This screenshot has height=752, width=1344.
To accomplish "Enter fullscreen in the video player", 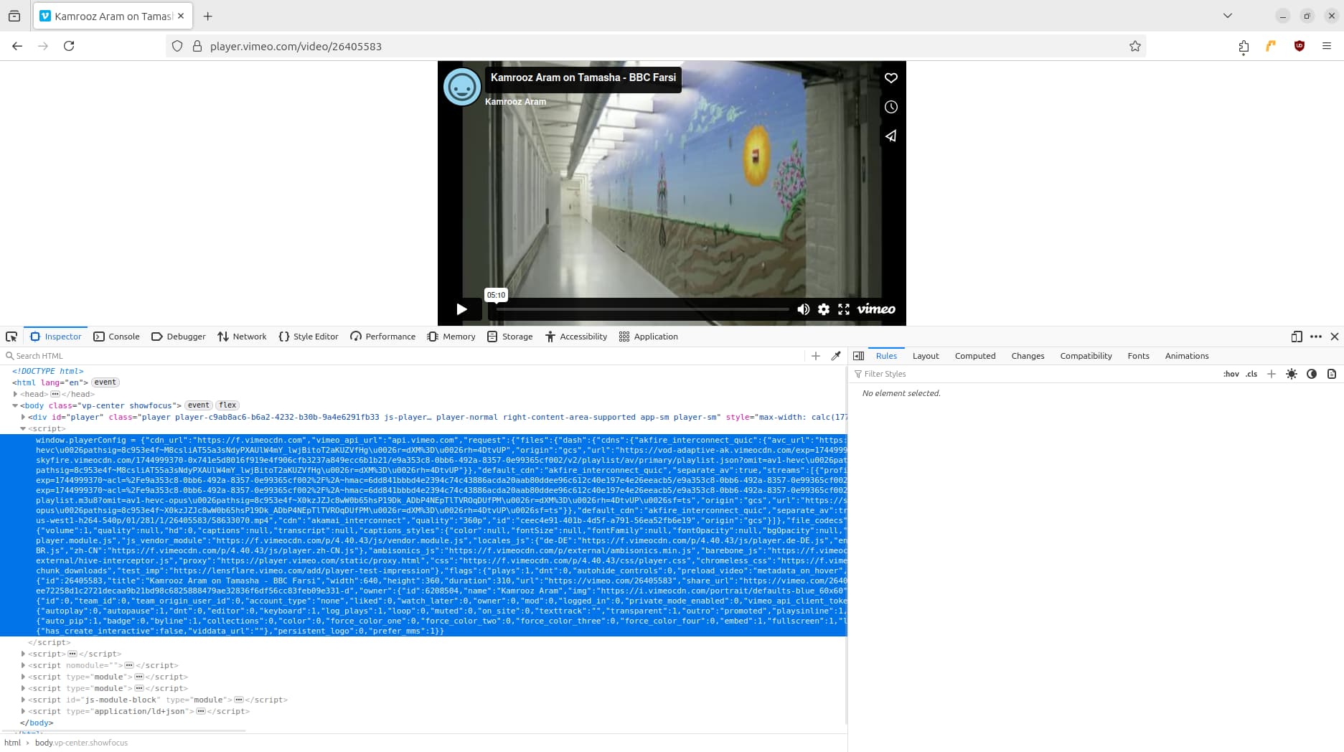I will pyautogui.click(x=844, y=309).
